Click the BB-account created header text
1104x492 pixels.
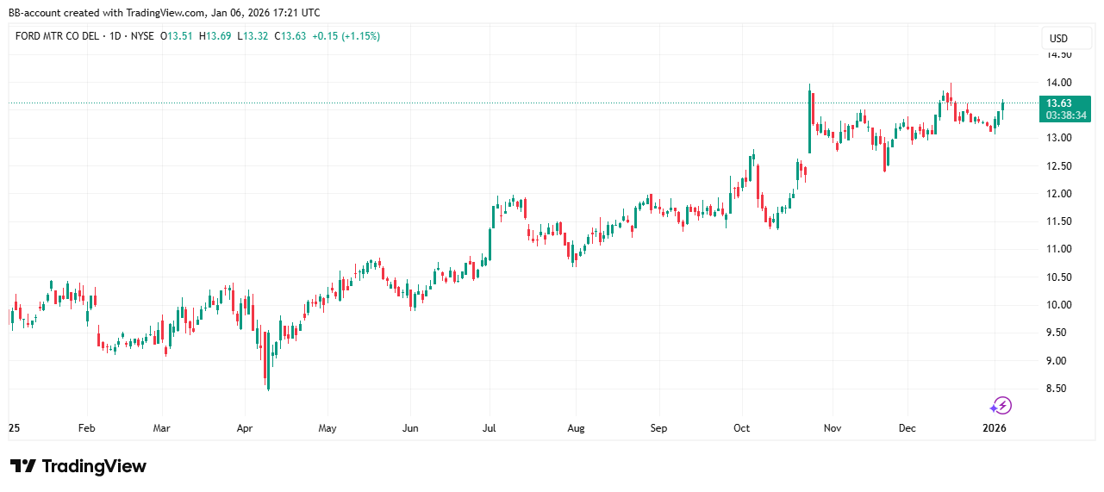point(164,12)
